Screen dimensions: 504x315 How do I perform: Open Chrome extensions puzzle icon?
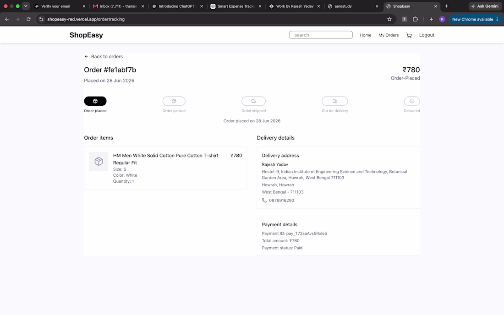click(x=415, y=19)
